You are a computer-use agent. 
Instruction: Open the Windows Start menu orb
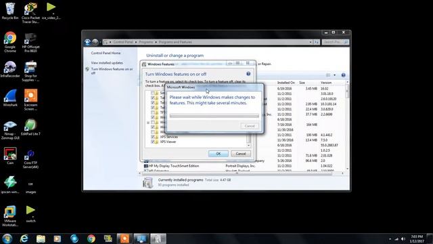coord(7,239)
